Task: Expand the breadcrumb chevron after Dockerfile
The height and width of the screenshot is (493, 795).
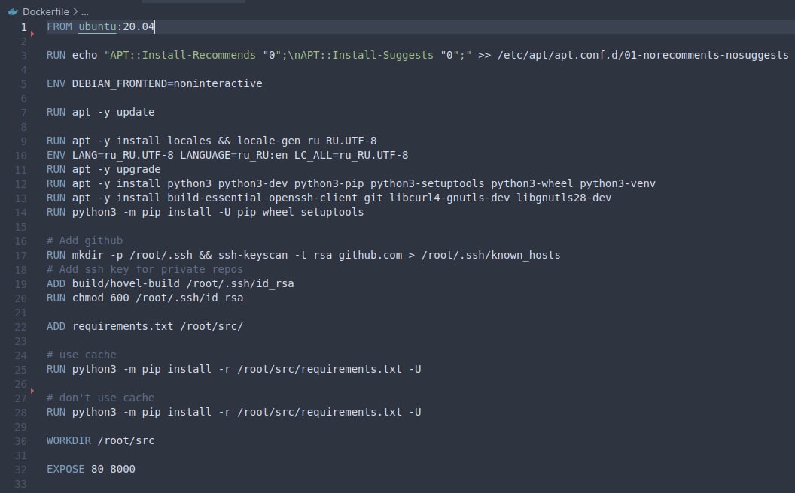Action: pyautogui.click(x=75, y=11)
